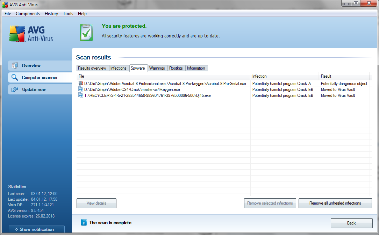Open the Computer scanner section
This screenshot has height=235, width=379.
pyautogui.click(x=40, y=77)
